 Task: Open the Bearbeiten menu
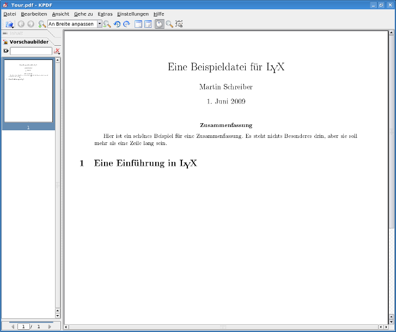point(34,14)
